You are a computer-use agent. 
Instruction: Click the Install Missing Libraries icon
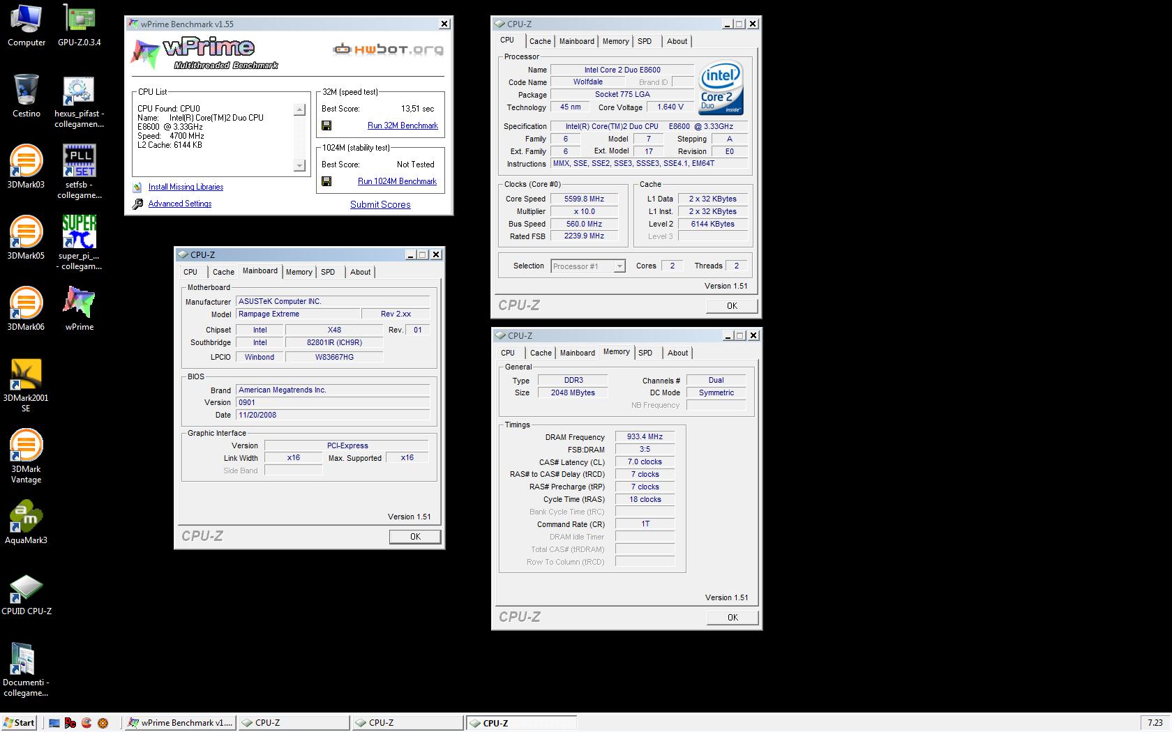pyautogui.click(x=137, y=187)
